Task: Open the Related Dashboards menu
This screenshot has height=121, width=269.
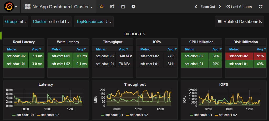Action: pos(240,22)
